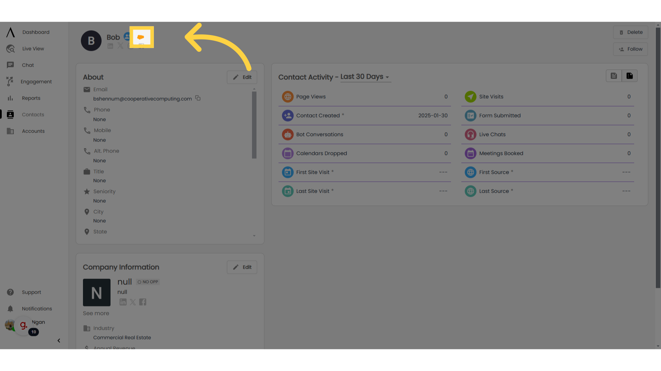The image size is (661, 371).
Task: Click the highlighted messaging/chat icon
Action: click(x=141, y=37)
